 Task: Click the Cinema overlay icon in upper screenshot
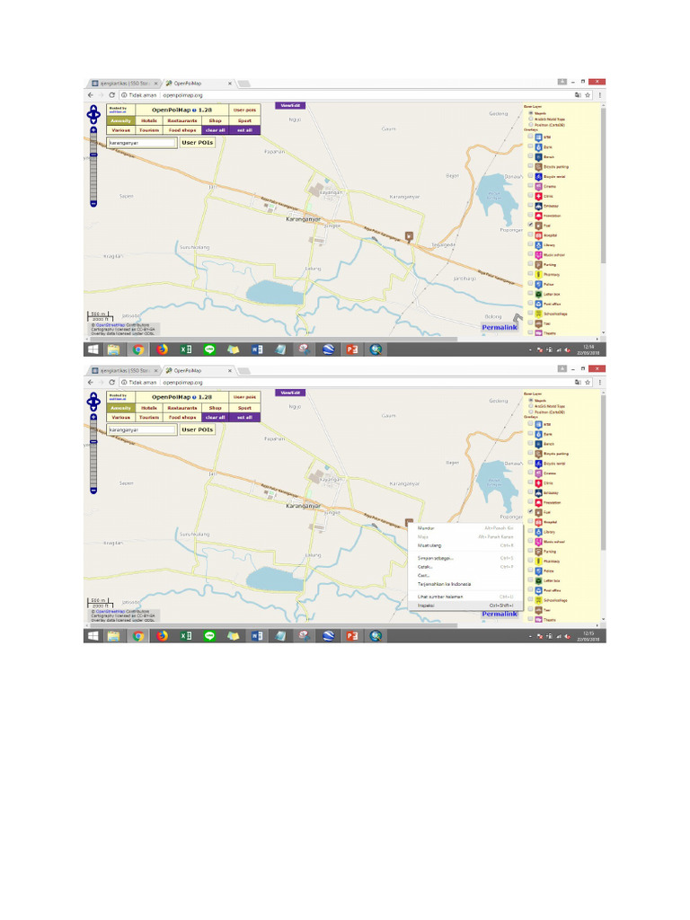(538, 187)
